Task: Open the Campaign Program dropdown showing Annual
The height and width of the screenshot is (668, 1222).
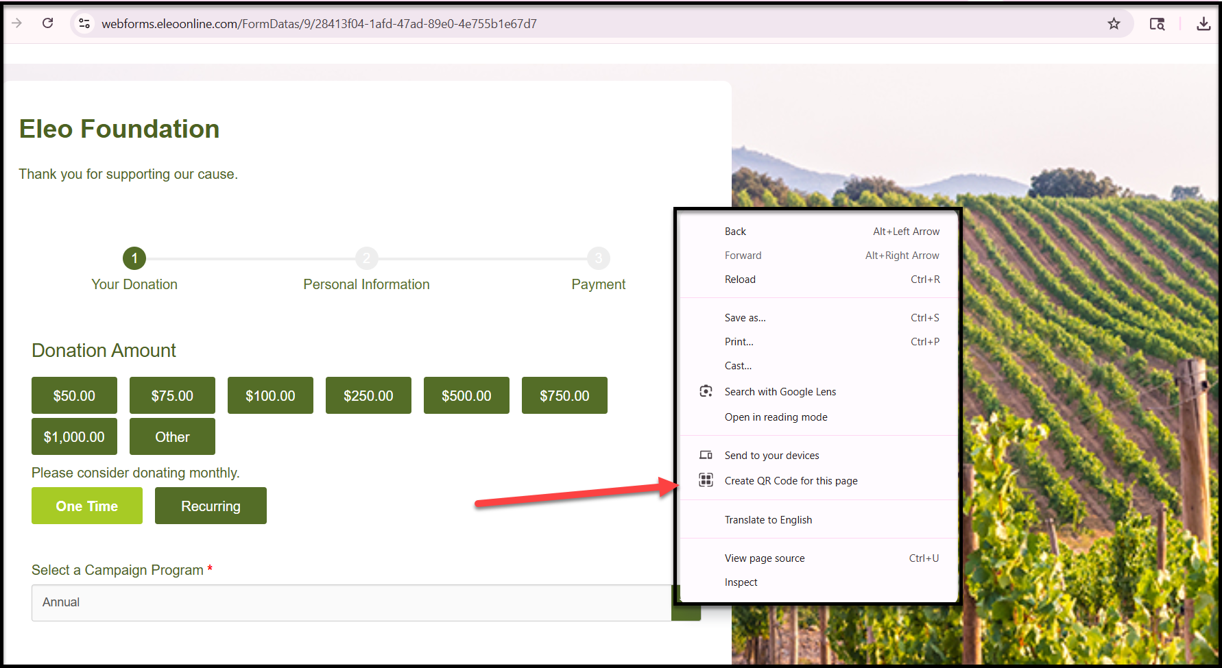Action: [366, 602]
